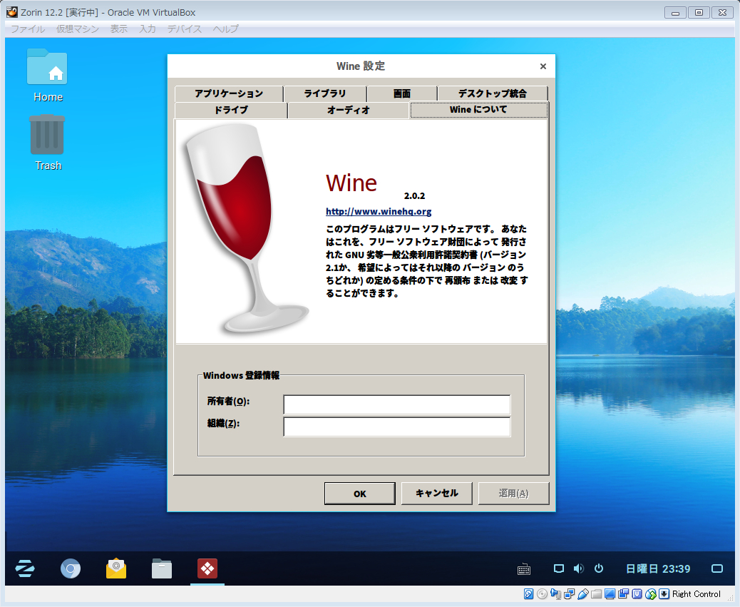Screen dimensions: 740x607
Task: Click the shared folders icon in VirtualBox status bar
Action: (597, 594)
